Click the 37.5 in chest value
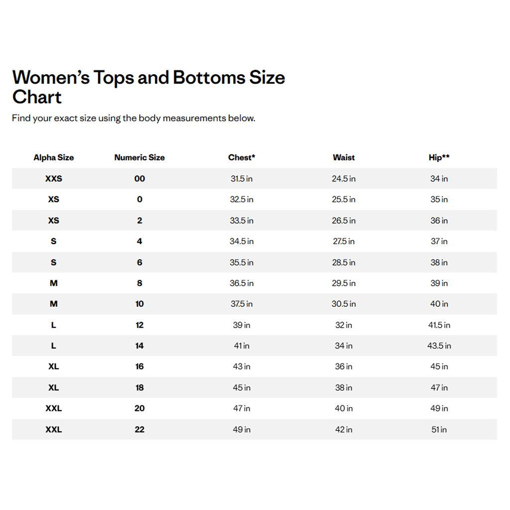This screenshot has height=510, width=510. coord(242,304)
